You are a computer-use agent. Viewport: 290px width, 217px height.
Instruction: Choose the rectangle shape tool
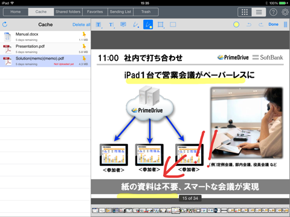pyautogui.click(x=161, y=25)
